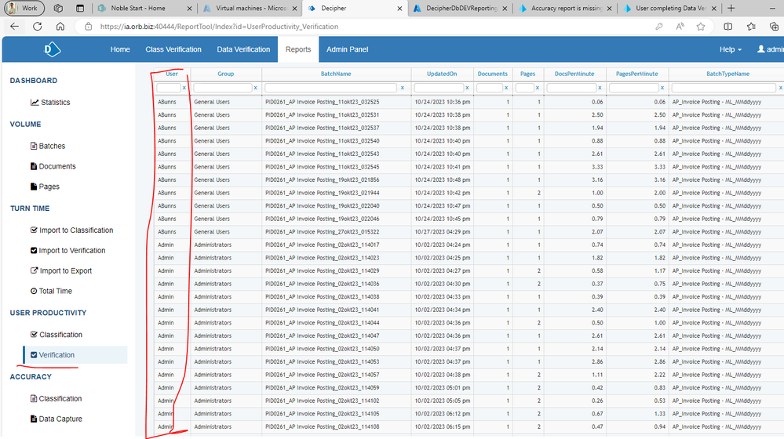Open Batches under Volume section

(33, 147)
